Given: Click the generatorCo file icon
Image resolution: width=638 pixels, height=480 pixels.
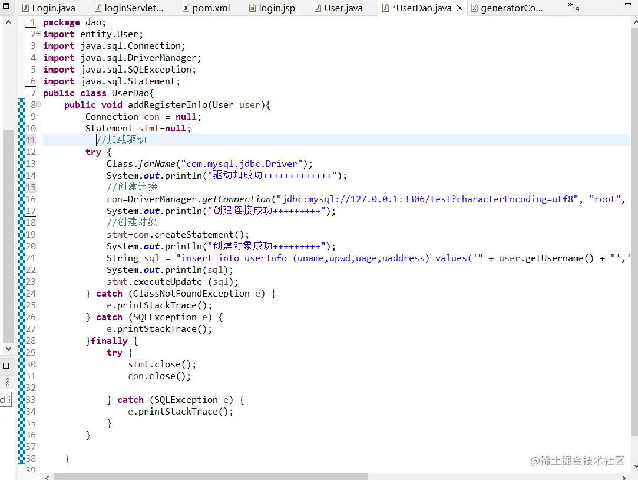Looking at the screenshot, I should pos(474,8).
